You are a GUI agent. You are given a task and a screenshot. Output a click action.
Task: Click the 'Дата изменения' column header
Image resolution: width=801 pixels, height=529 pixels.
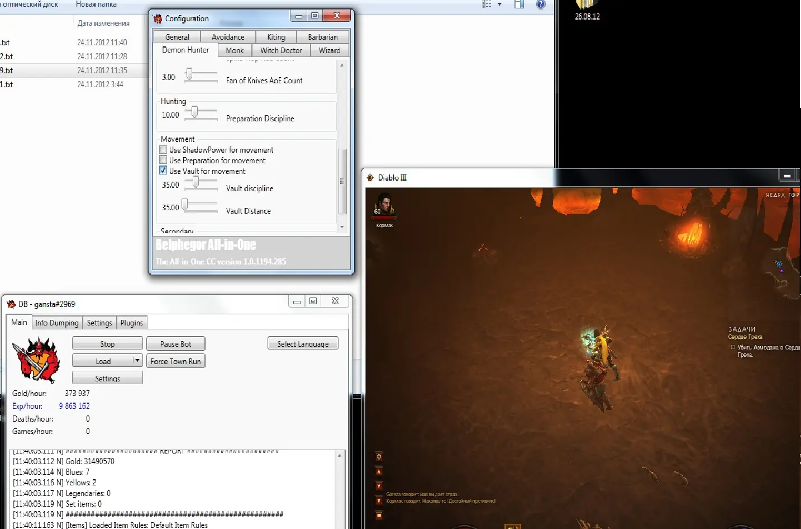103,23
